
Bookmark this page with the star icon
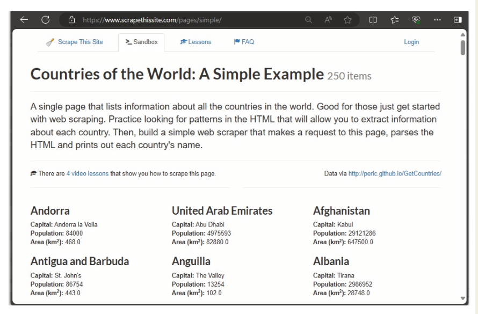347,20
